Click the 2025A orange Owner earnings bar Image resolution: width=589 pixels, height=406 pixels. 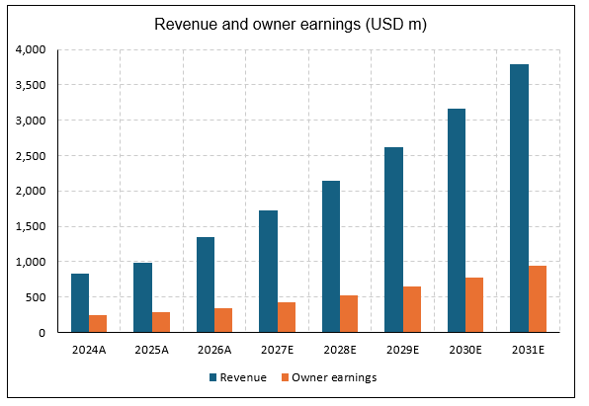161,322
